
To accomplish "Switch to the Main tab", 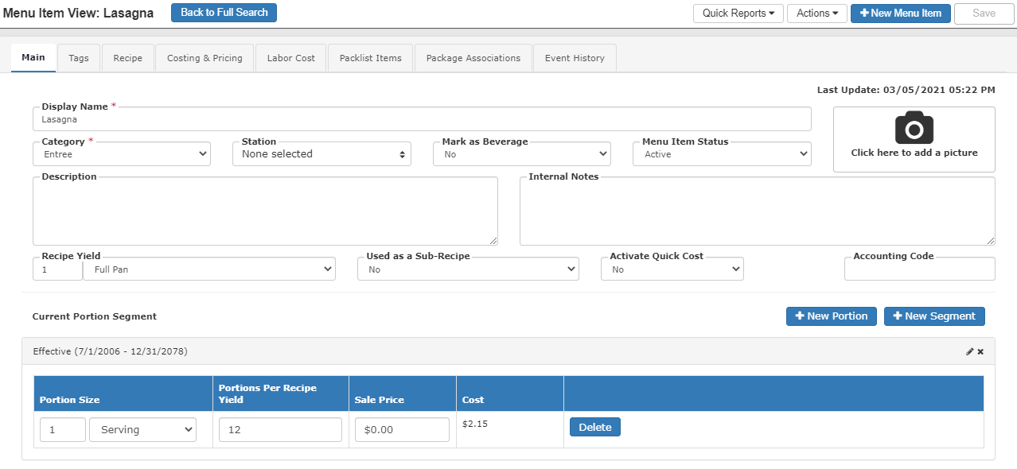I will point(33,58).
